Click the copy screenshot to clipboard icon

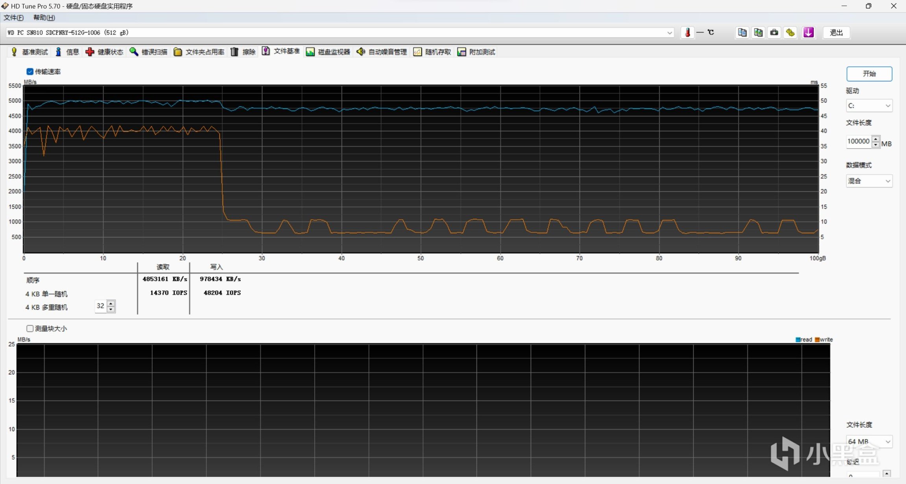pos(758,33)
